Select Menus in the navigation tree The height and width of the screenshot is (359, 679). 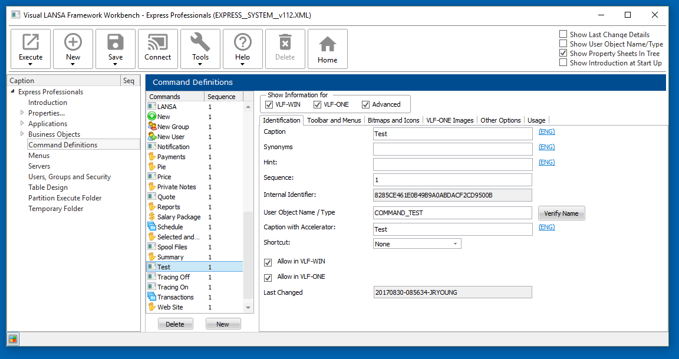(x=39, y=156)
